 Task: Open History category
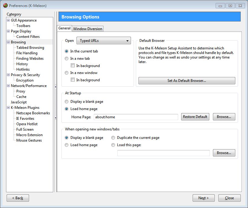pyautogui.click(x=22, y=64)
